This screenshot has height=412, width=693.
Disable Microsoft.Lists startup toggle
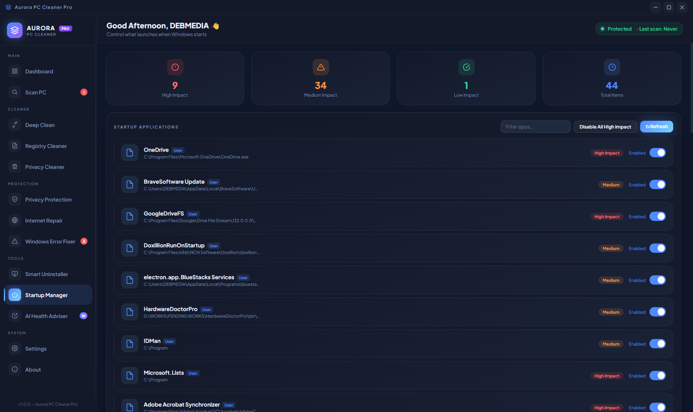pos(658,375)
